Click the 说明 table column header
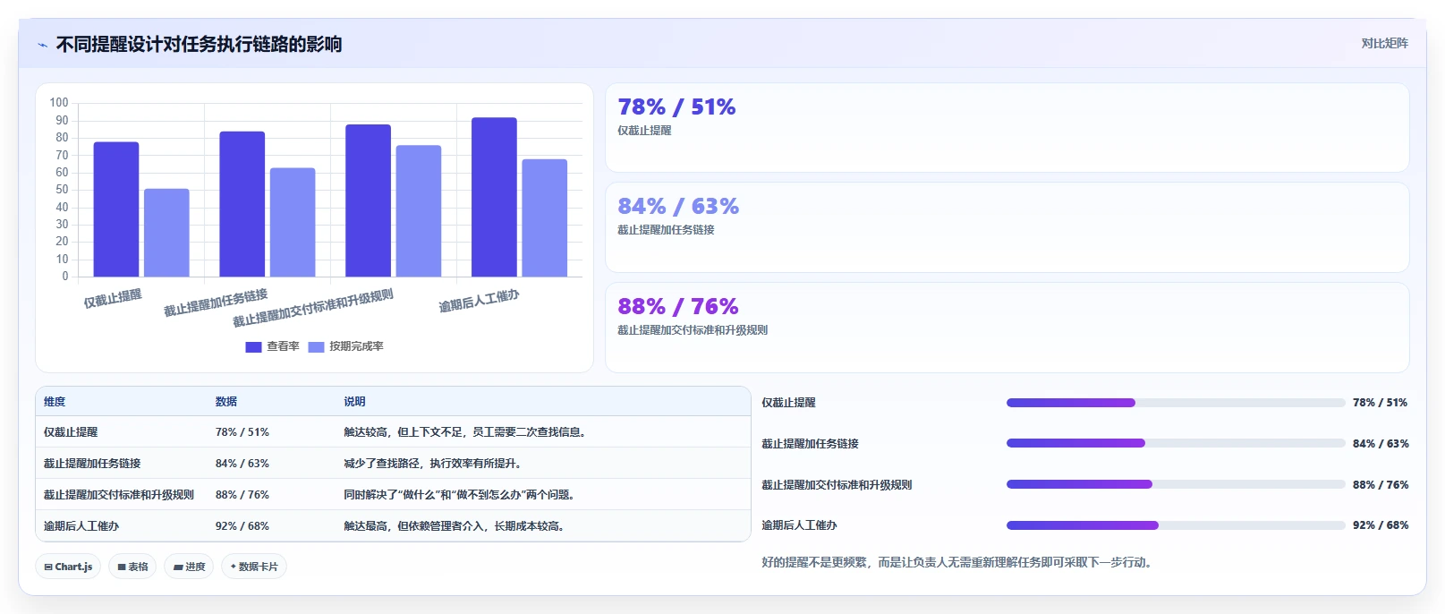This screenshot has width=1445, height=614. (354, 402)
